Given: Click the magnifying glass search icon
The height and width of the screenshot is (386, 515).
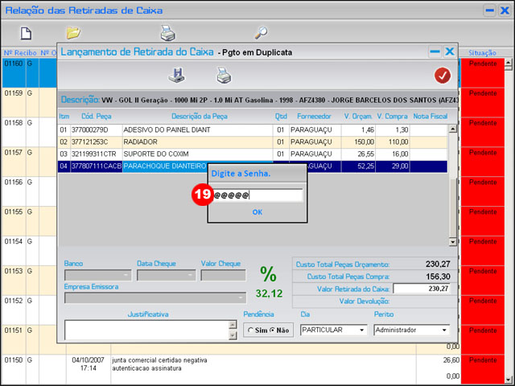Looking at the screenshot, I should pos(261,33).
